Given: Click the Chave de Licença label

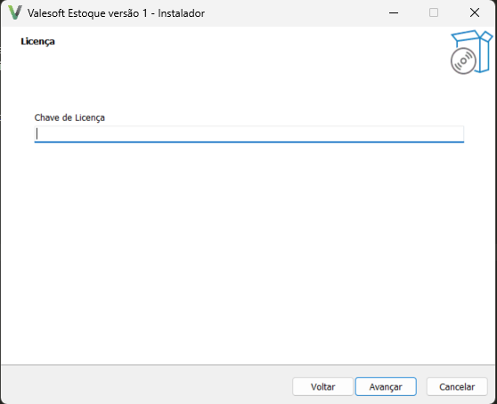Looking at the screenshot, I should coord(69,117).
